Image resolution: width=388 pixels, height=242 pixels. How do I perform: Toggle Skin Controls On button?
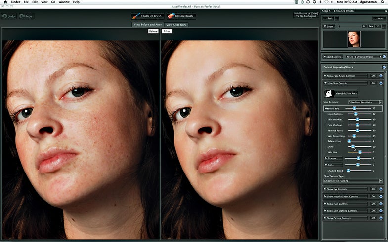coord(373,83)
